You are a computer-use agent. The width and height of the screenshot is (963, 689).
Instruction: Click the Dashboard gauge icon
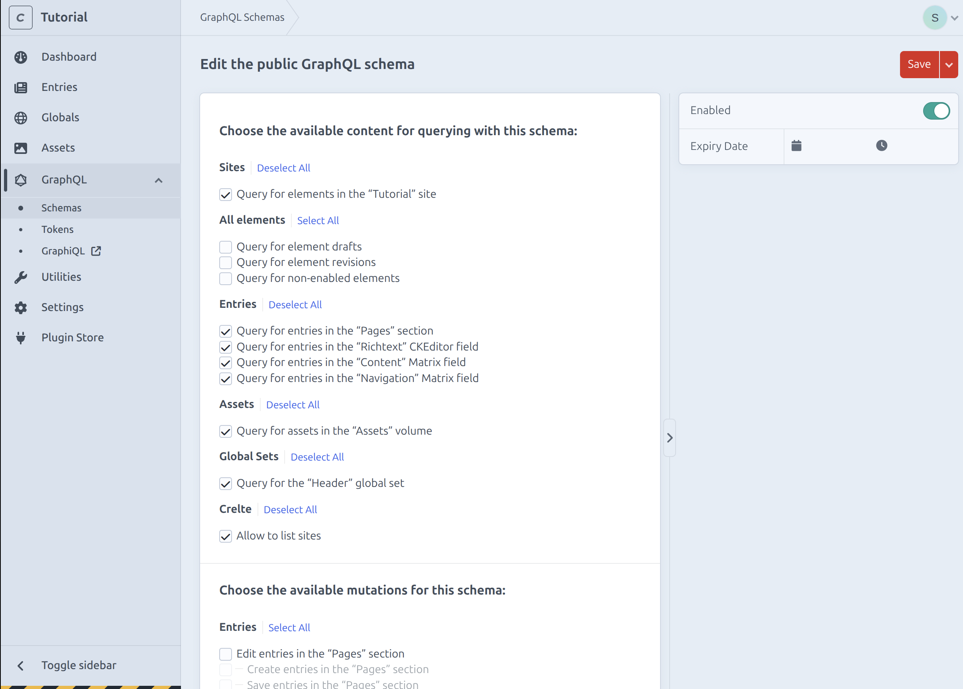(x=20, y=57)
